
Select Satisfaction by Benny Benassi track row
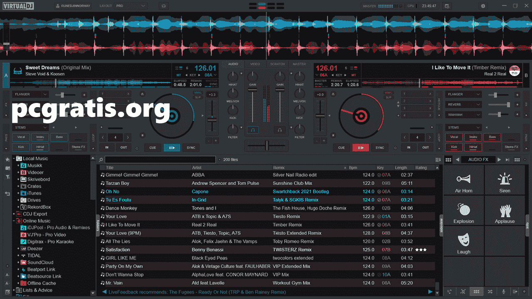click(x=268, y=250)
